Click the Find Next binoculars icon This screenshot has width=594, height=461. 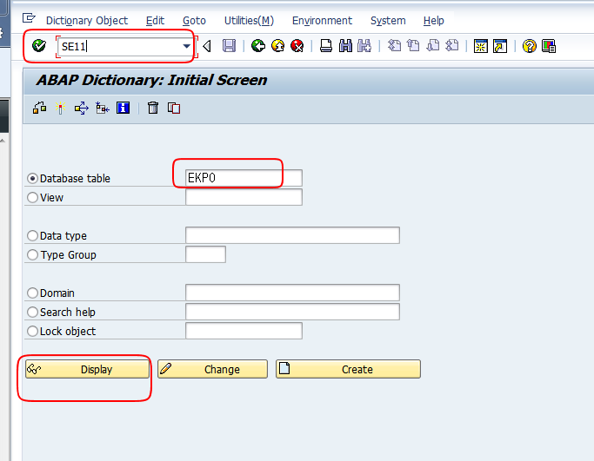click(x=364, y=46)
